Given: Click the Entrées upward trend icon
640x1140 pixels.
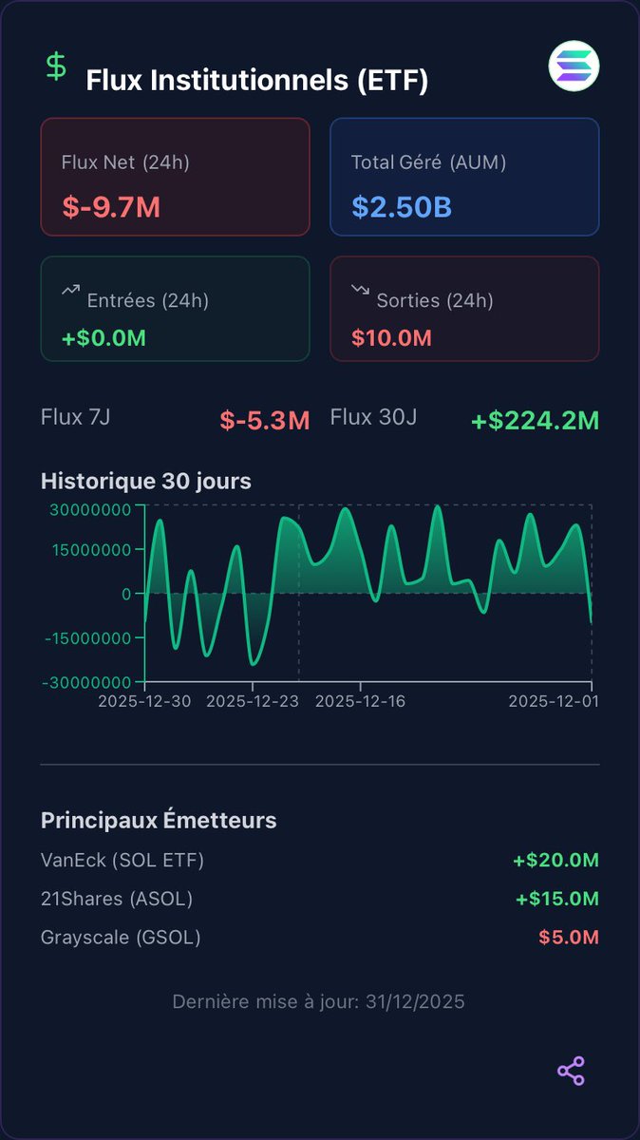Looking at the screenshot, I should (71, 290).
